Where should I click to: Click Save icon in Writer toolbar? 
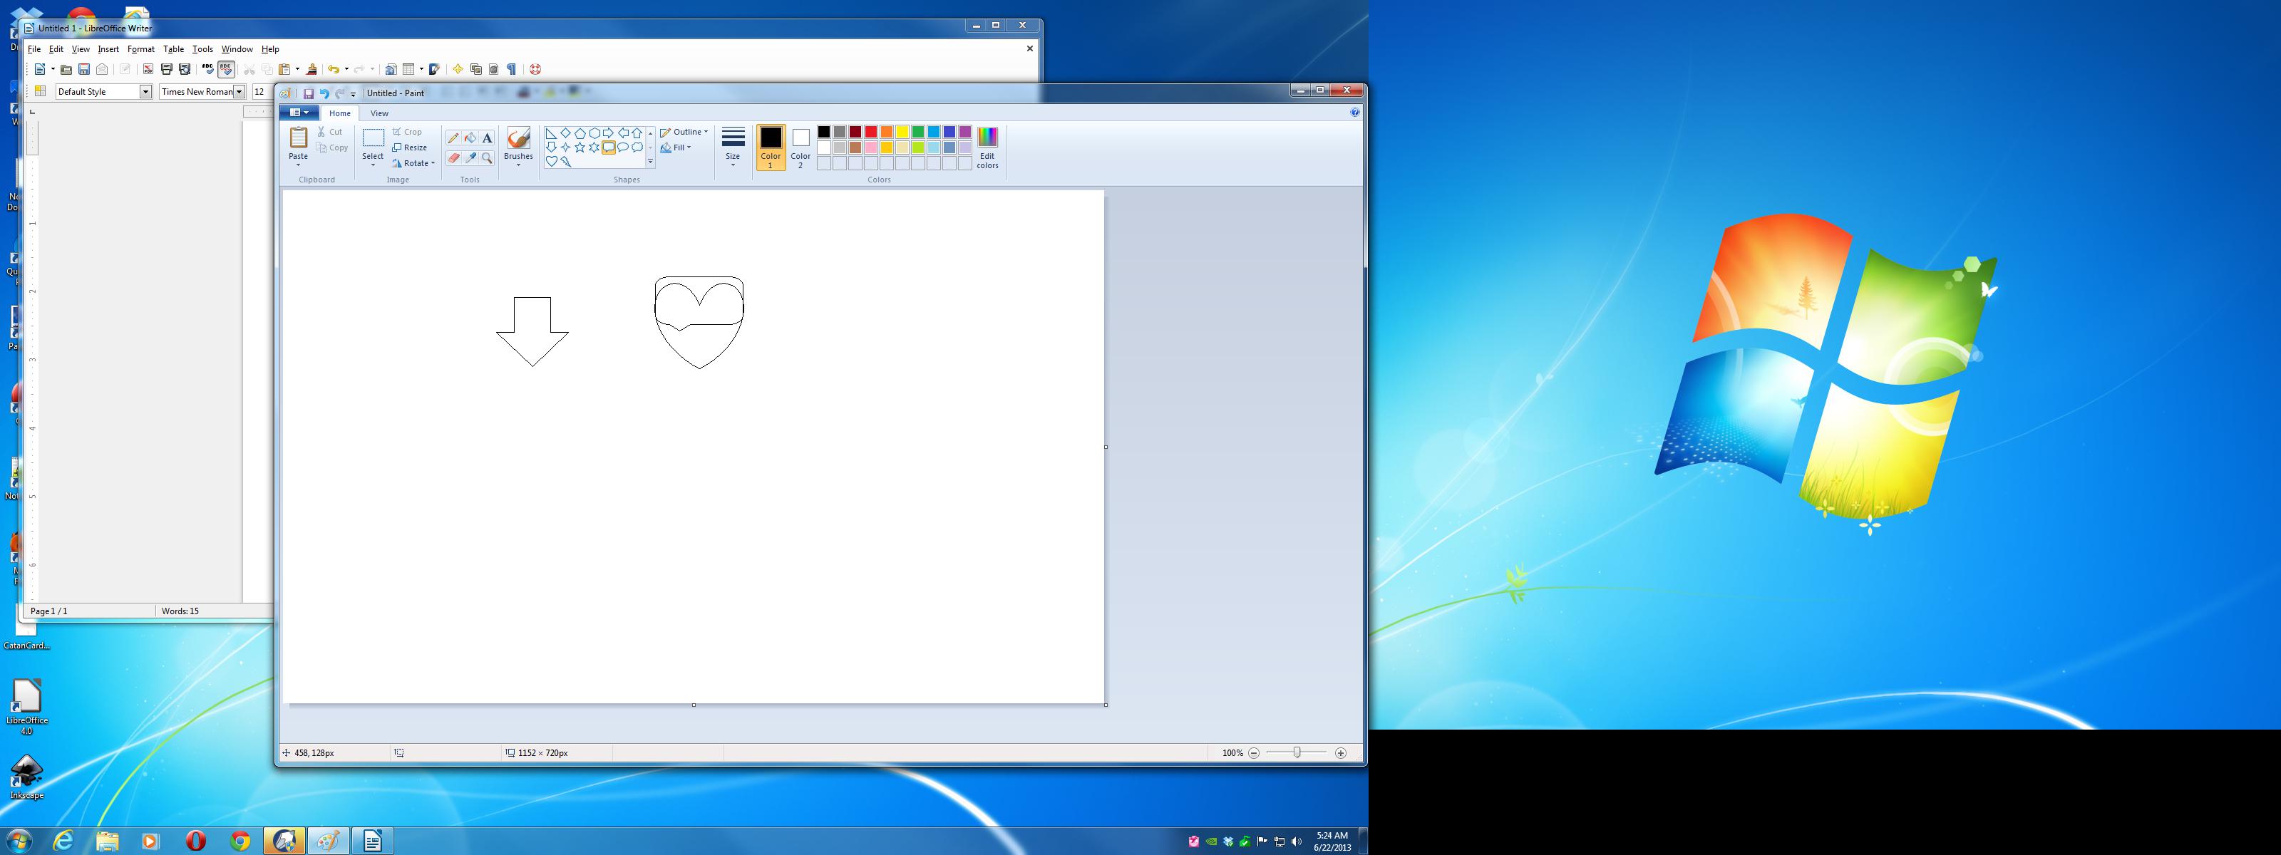point(84,69)
